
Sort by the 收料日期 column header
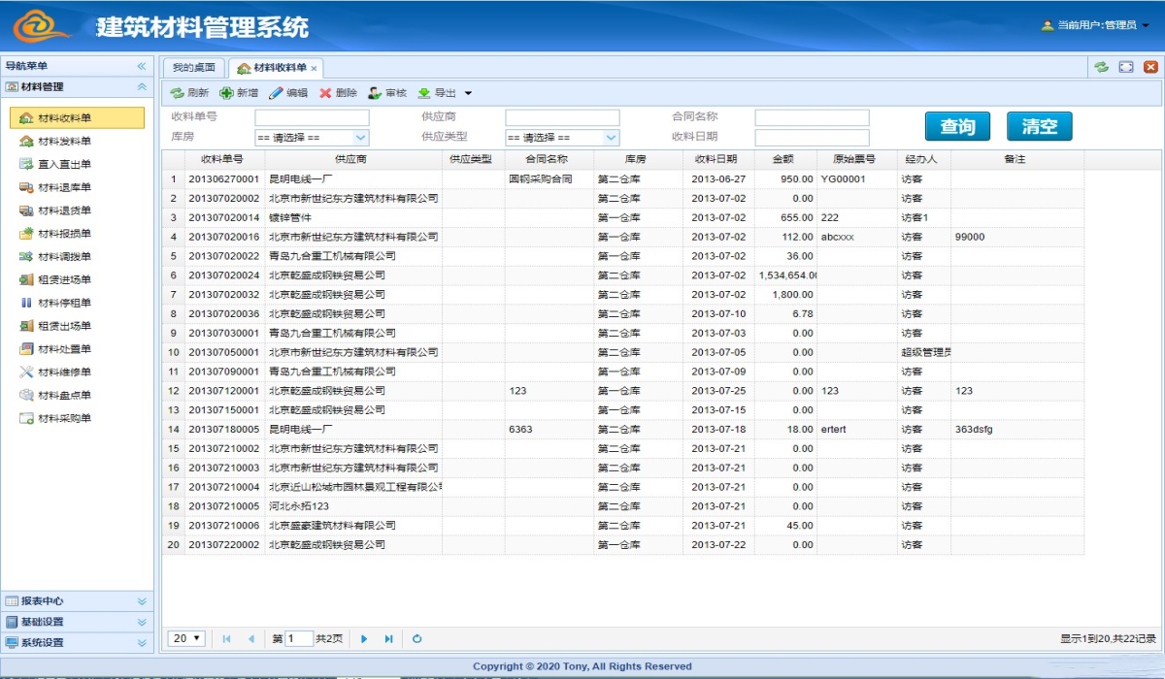click(x=716, y=159)
